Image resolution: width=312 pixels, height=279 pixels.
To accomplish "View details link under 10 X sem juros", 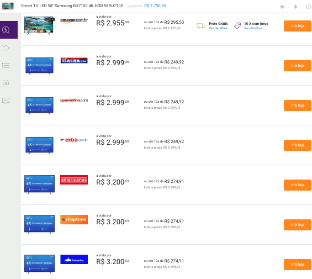I will tap(253, 28).
